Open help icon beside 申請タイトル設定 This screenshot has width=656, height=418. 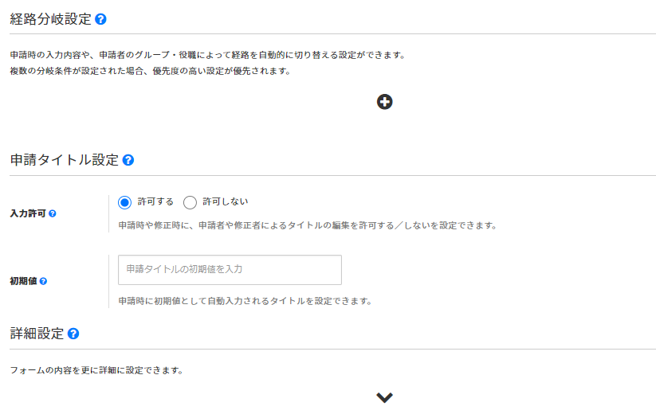coord(128,160)
